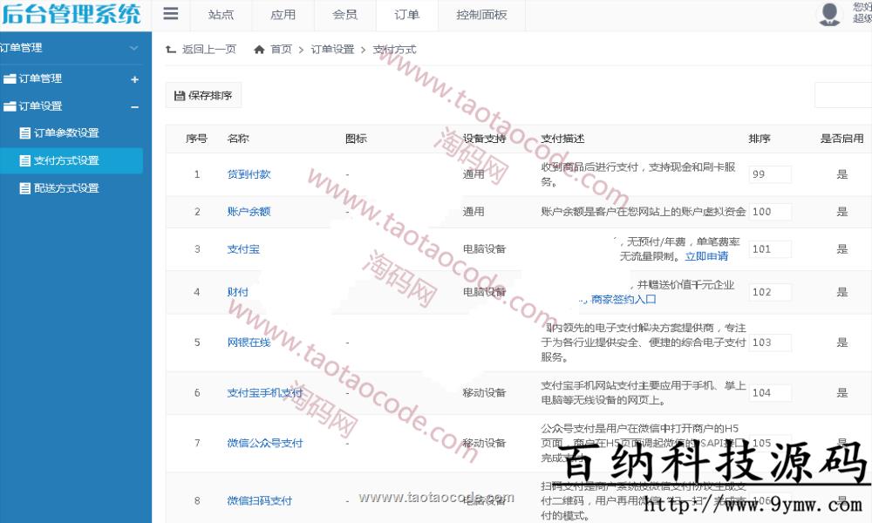Switch to the 站点 top tab
Viewport: 872px width, 523px height.
(x=221, y=15)
